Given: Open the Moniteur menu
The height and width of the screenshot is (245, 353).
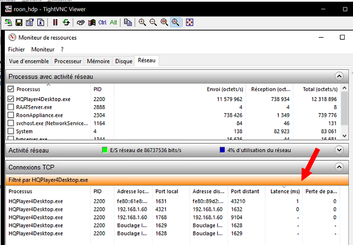Looking at the screenshot, I should pyautogui.click(x=43, y=49).
